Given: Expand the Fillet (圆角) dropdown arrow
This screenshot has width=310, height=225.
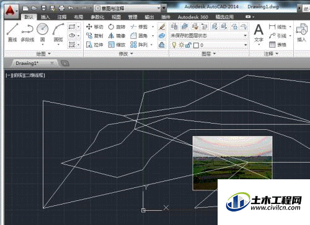Looking at the screenshot, I should [153, 36].
